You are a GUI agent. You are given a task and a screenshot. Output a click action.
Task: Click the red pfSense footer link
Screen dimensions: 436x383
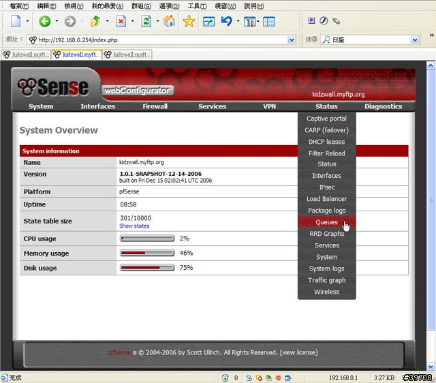119,352
